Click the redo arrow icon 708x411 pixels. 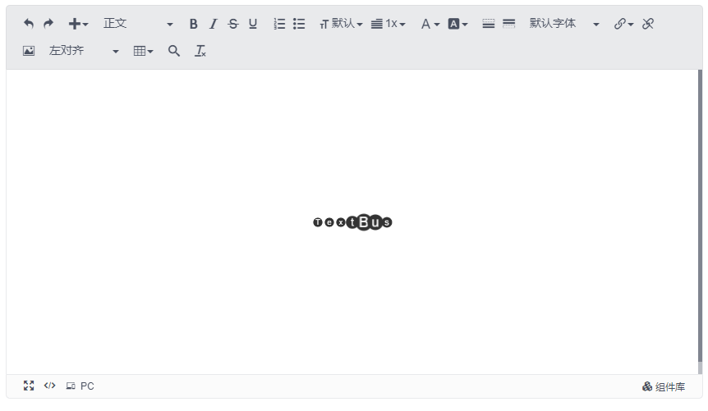click(48, 24)
